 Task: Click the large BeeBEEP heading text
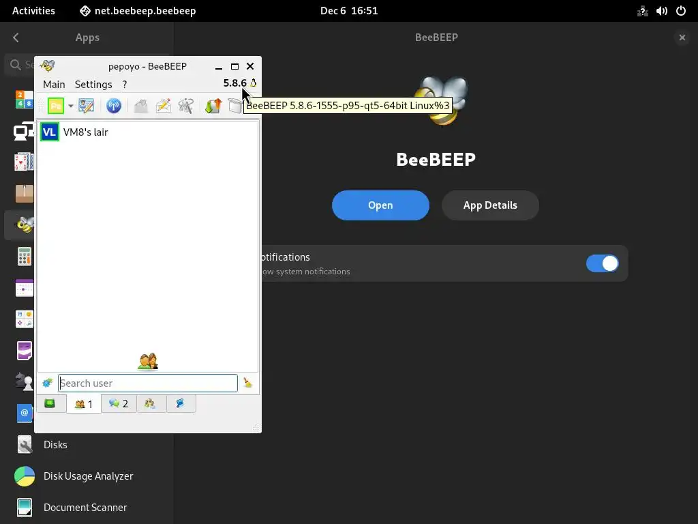click(436, 160)
